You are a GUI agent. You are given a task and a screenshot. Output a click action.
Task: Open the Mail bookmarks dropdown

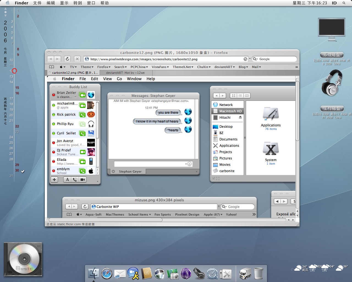coord(256,67)
